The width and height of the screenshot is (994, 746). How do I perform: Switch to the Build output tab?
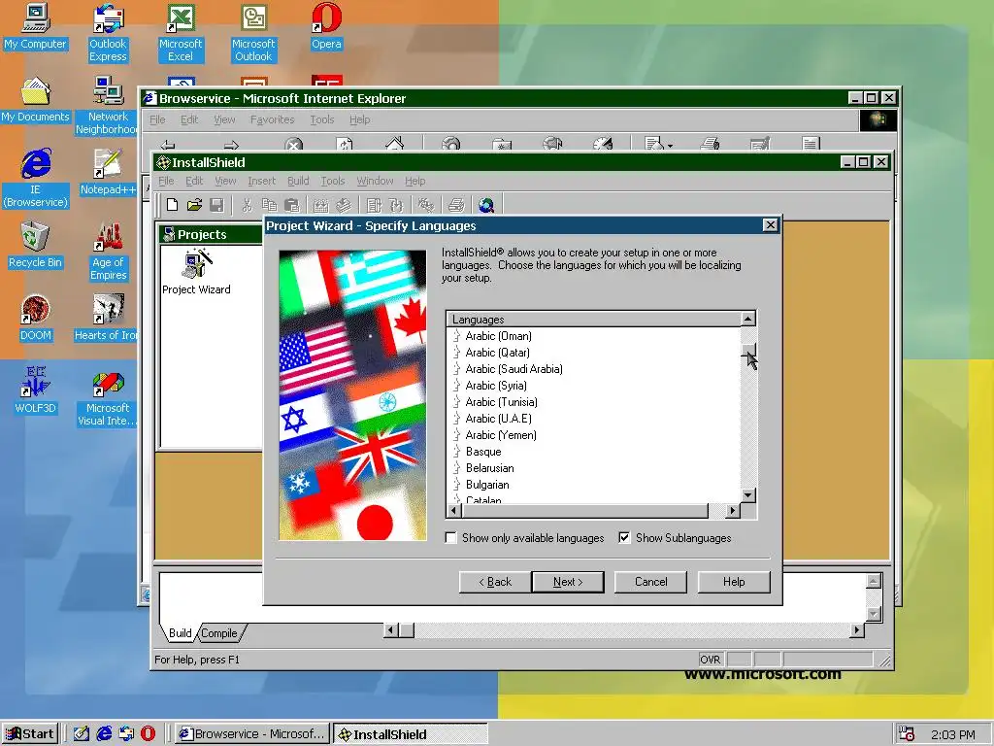(x=180, y=633)
